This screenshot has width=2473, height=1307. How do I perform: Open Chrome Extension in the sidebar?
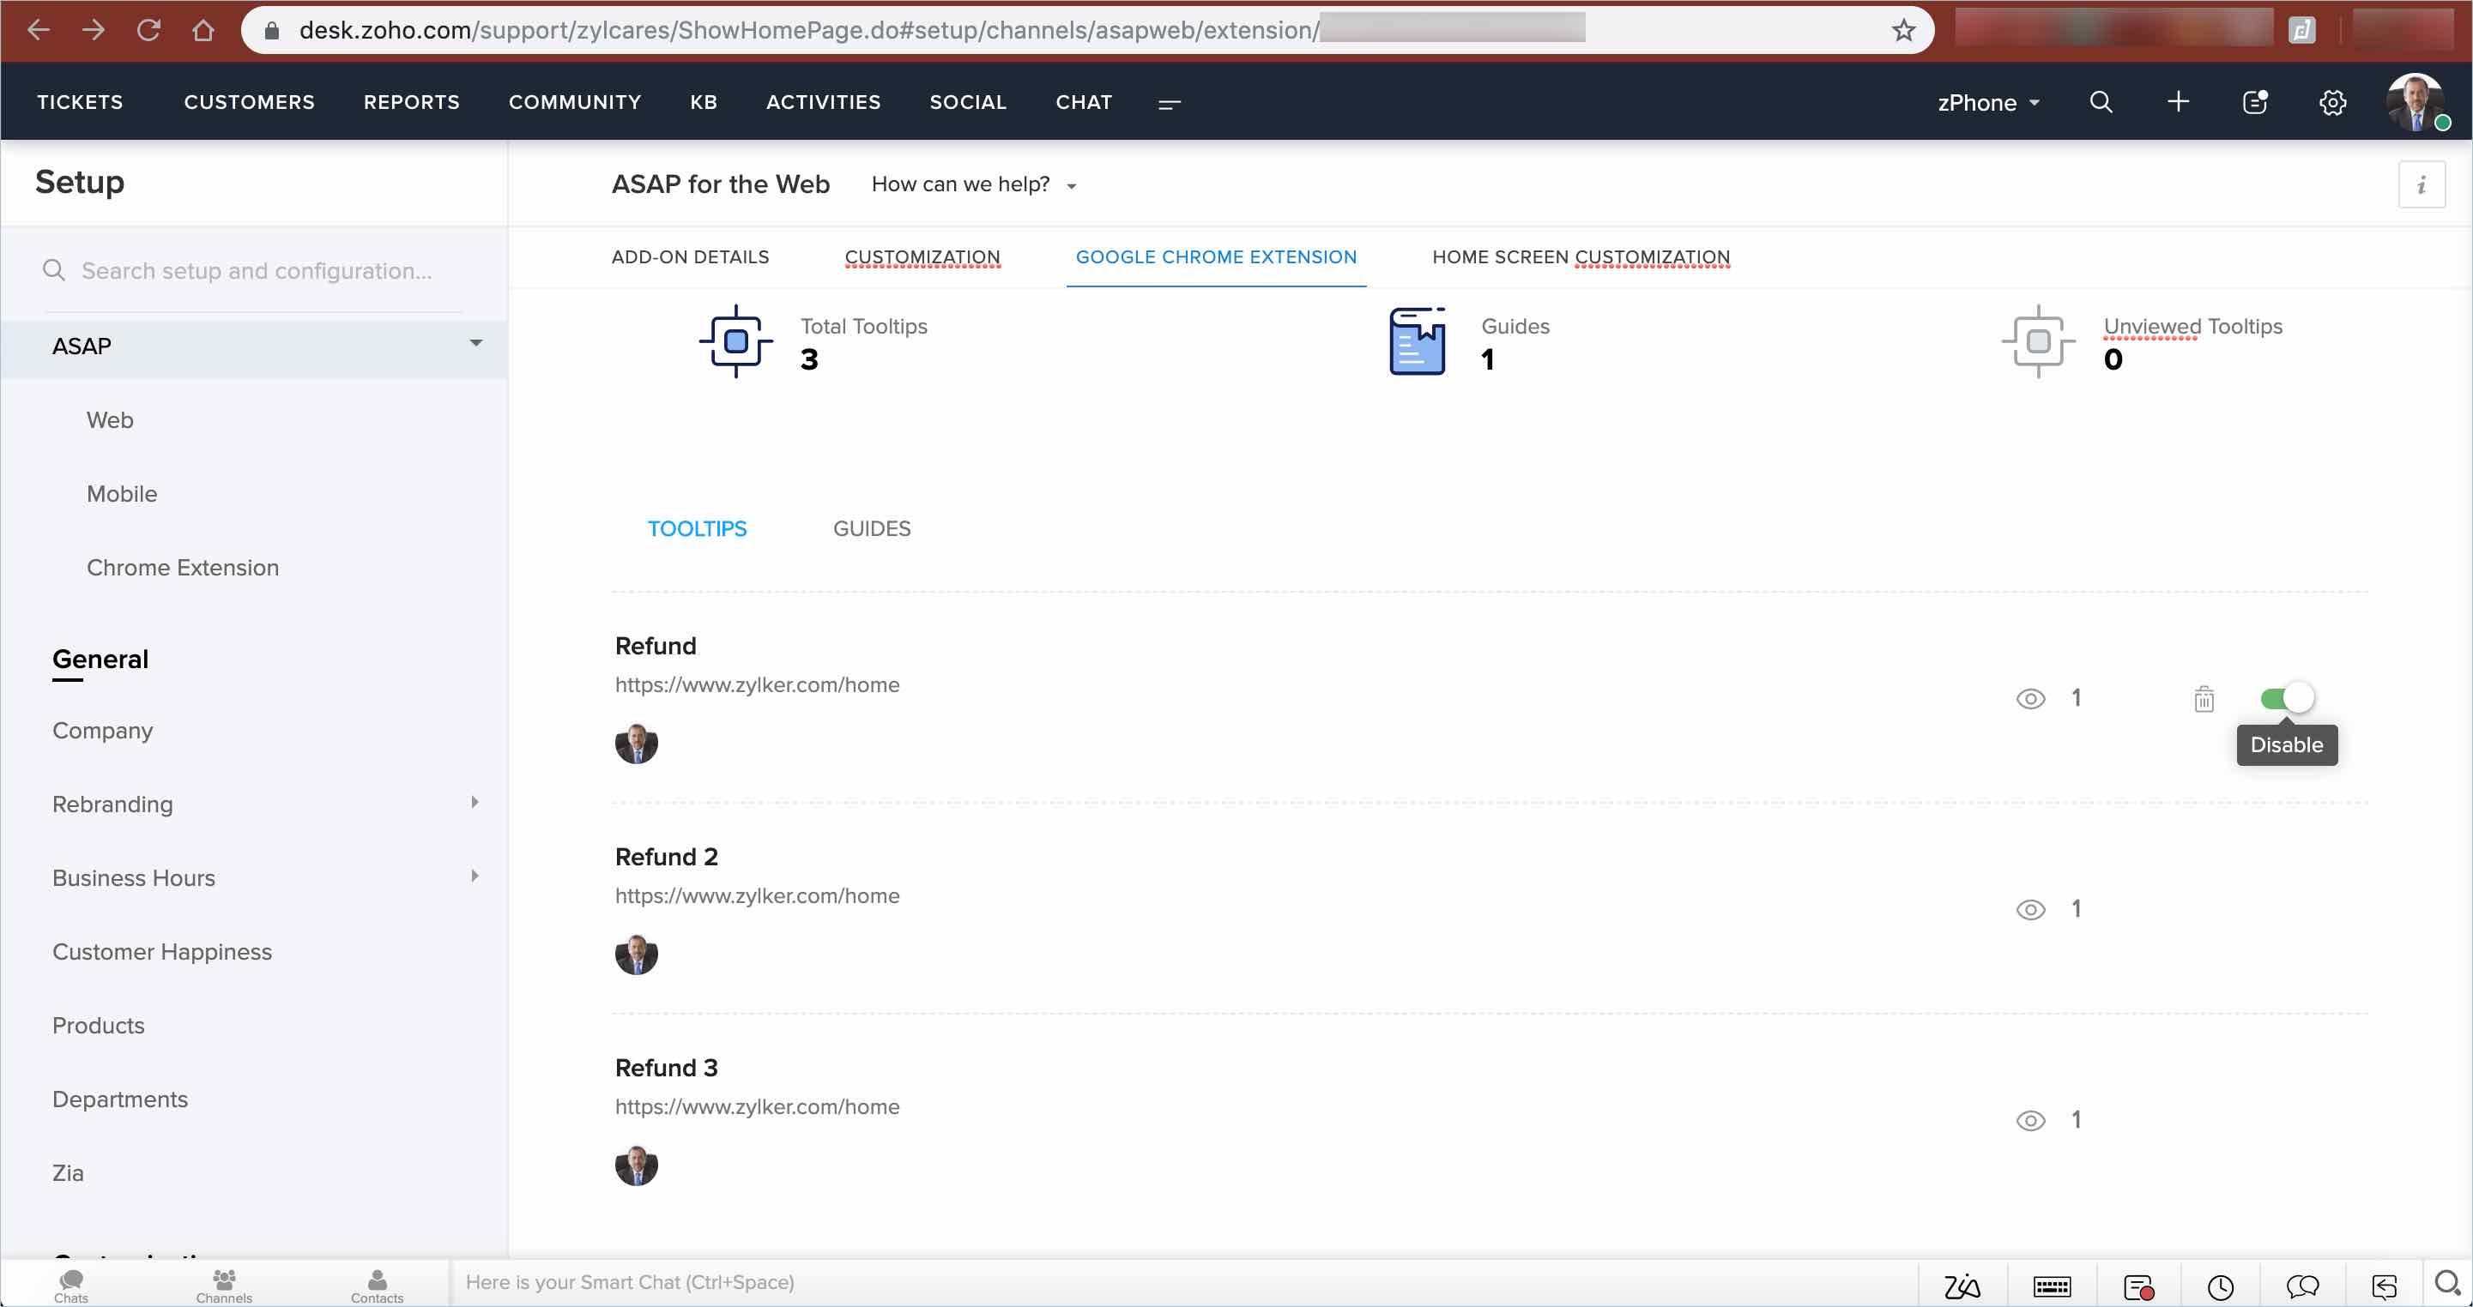click(183, 567)
